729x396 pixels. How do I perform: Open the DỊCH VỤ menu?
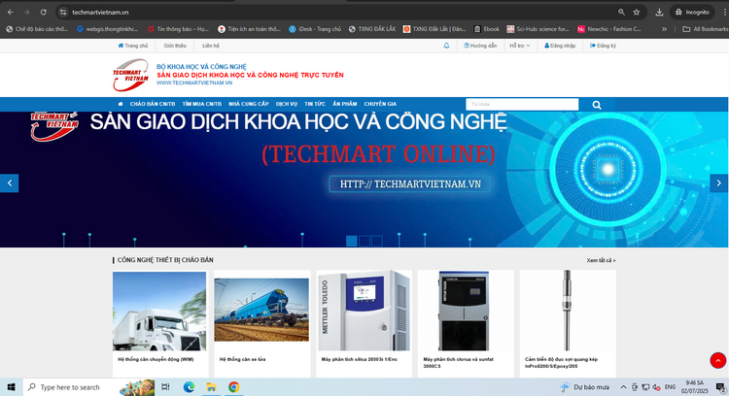[x=287, y=104]
